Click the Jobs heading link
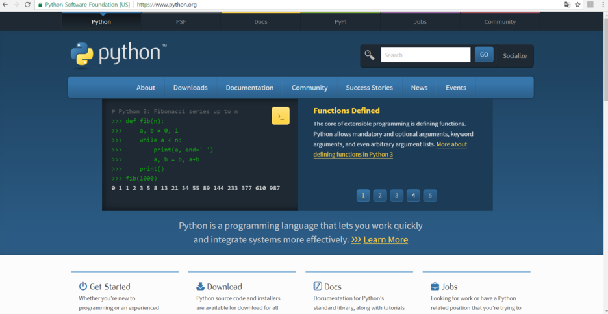This screenshot has width=608, height=314. pyautogui.click(x=450, y=287)
